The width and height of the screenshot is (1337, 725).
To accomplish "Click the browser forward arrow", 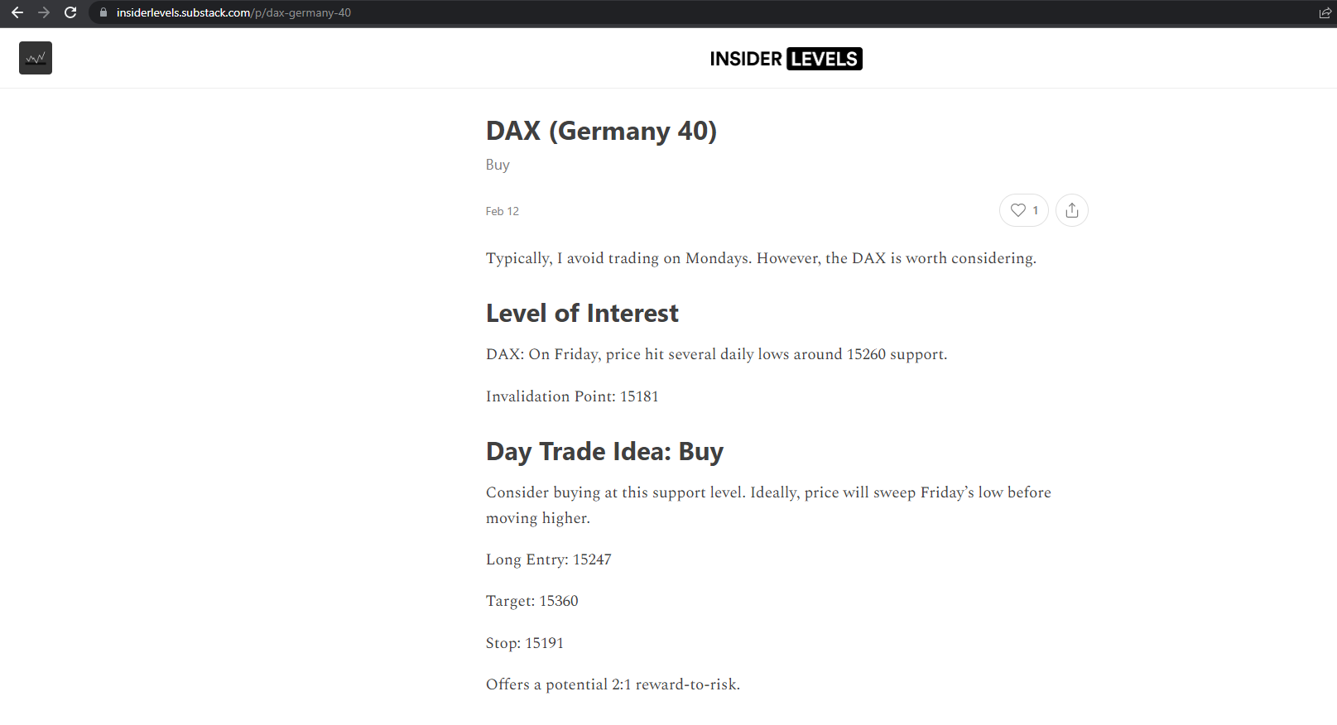I will coord(44,12).
